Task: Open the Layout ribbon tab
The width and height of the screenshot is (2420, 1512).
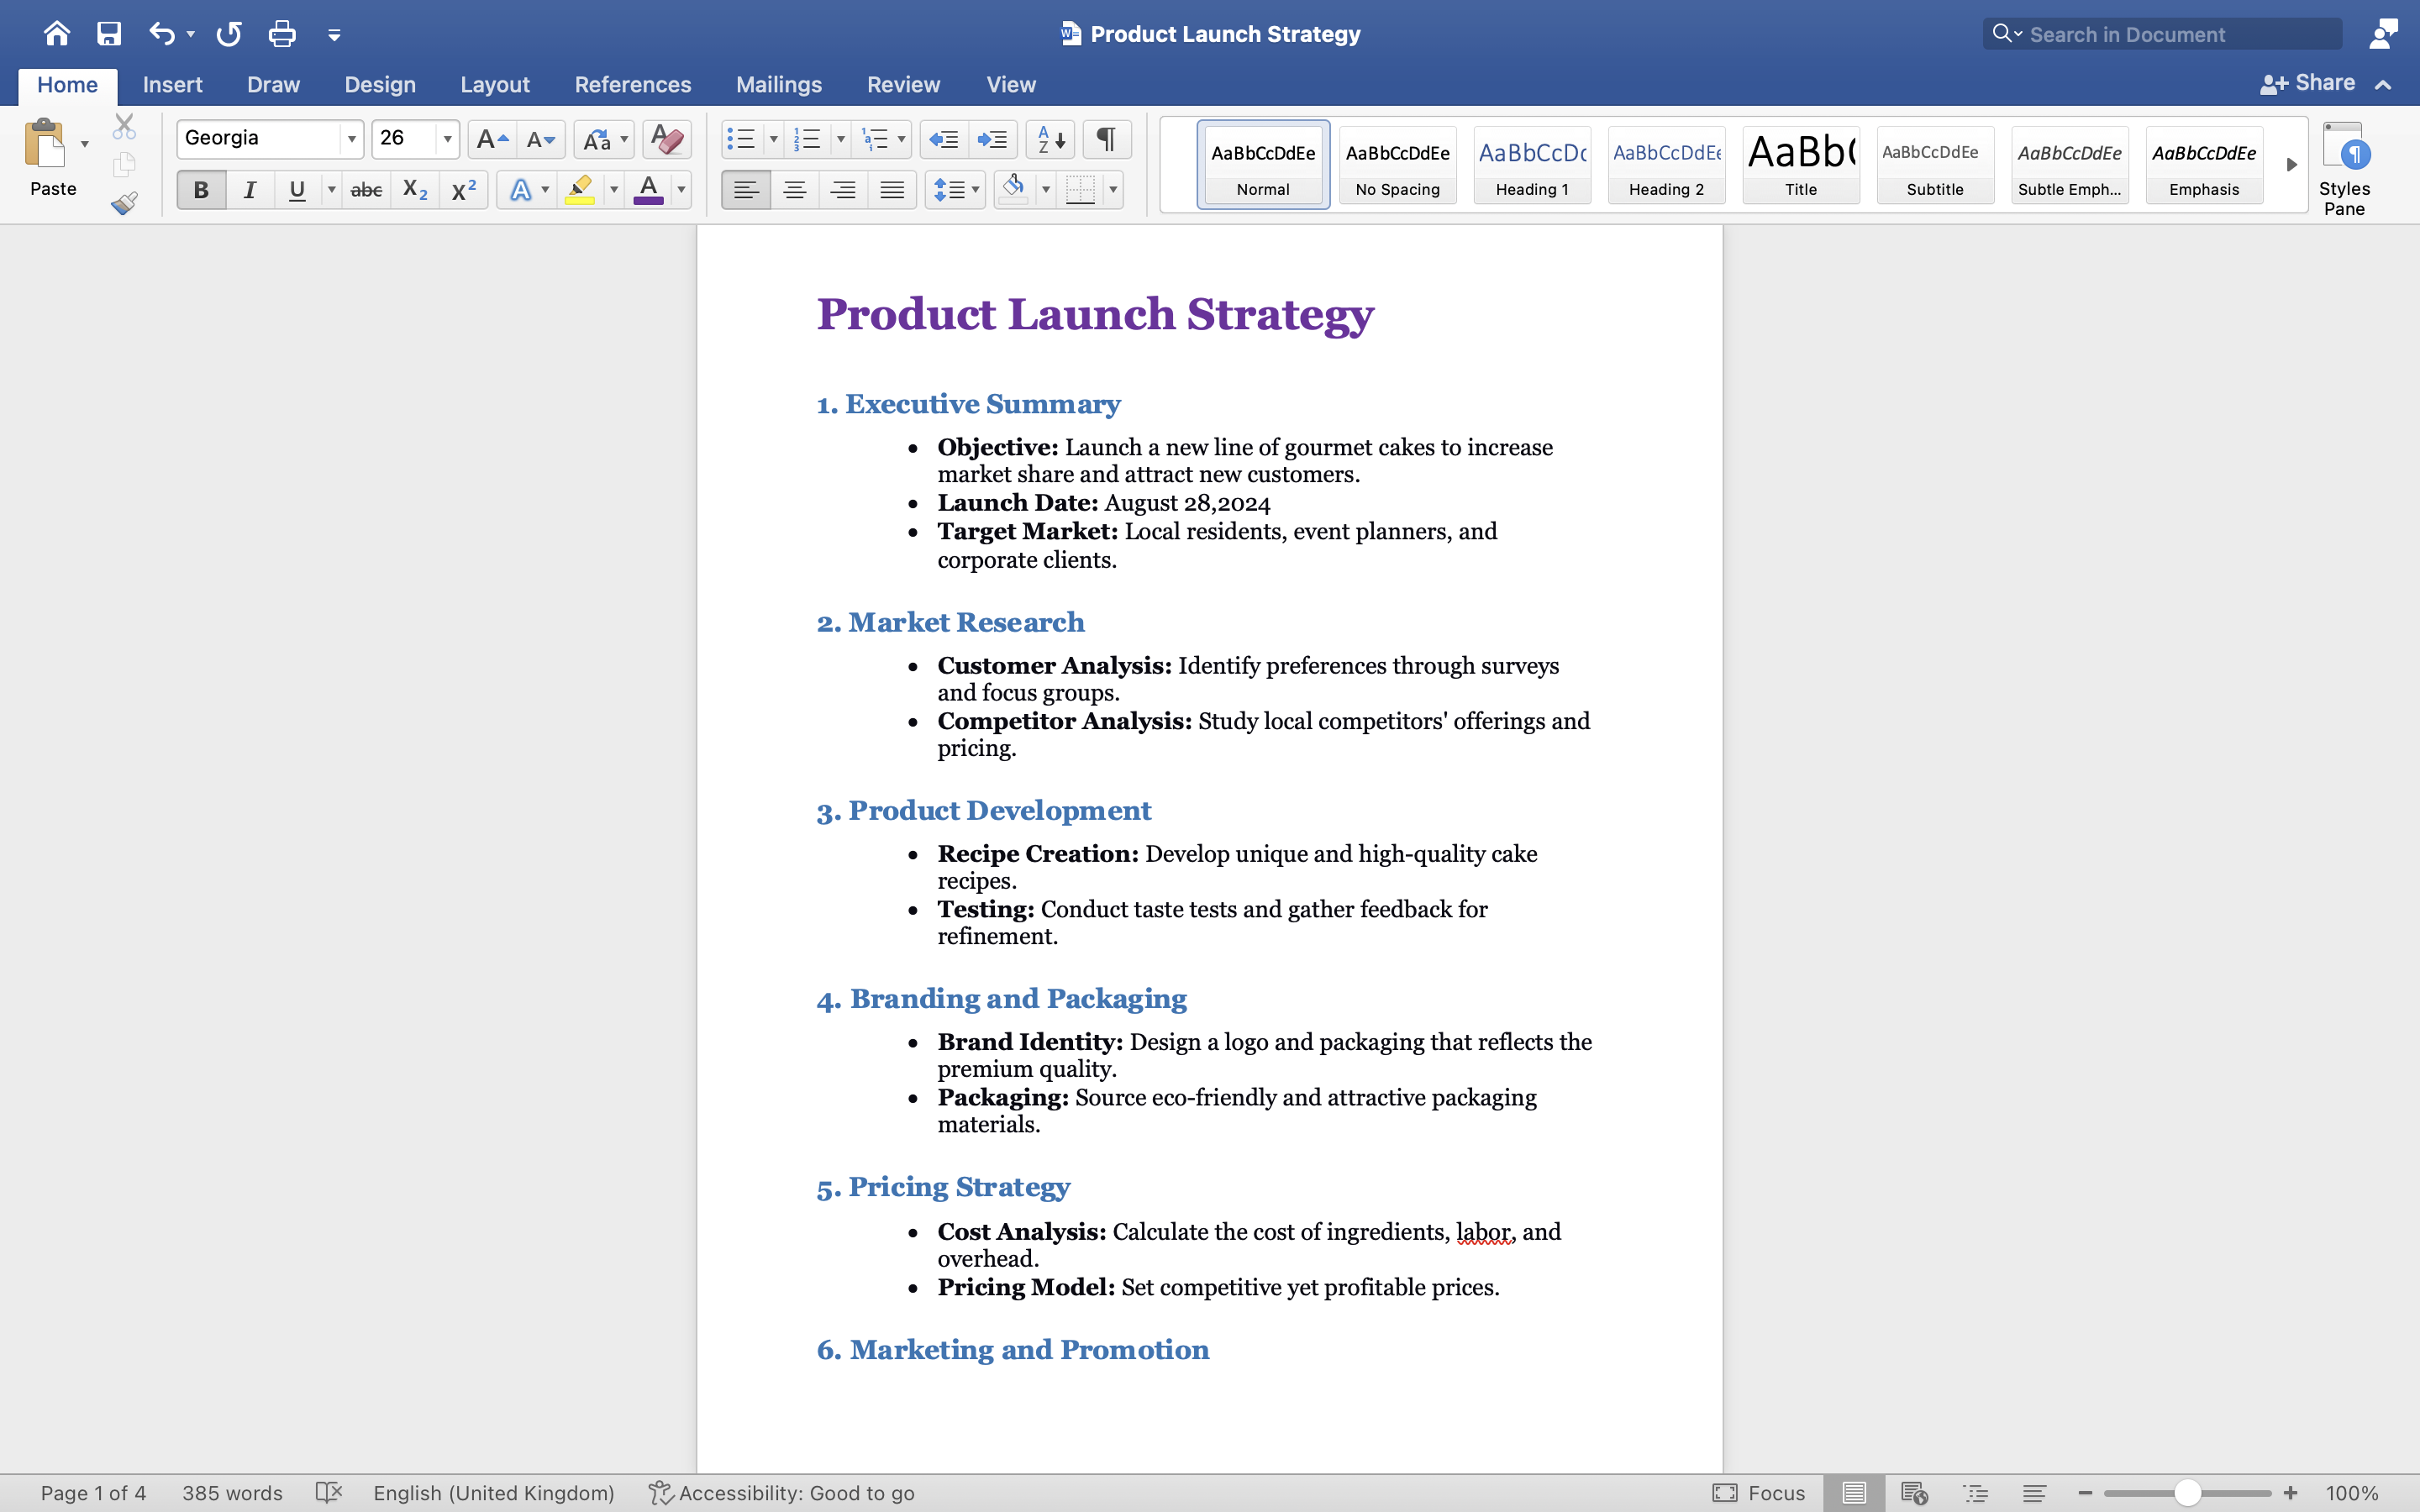Action: click(494, 85)
